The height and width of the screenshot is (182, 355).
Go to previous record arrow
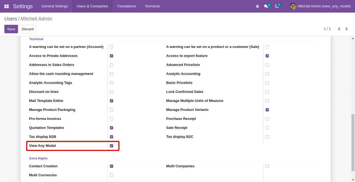point(339,29)
